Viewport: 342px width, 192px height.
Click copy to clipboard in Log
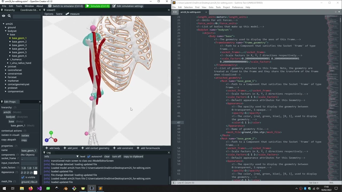point(133,157)
